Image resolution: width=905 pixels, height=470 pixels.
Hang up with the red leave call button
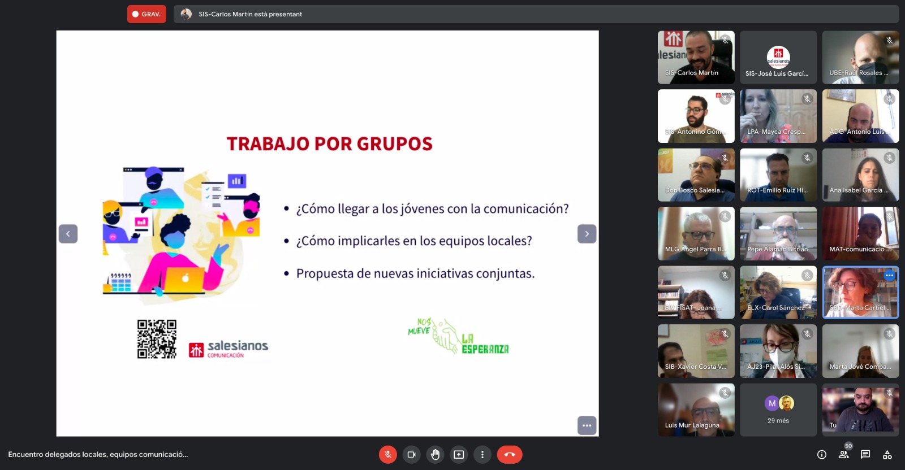(x=509, y=454)
